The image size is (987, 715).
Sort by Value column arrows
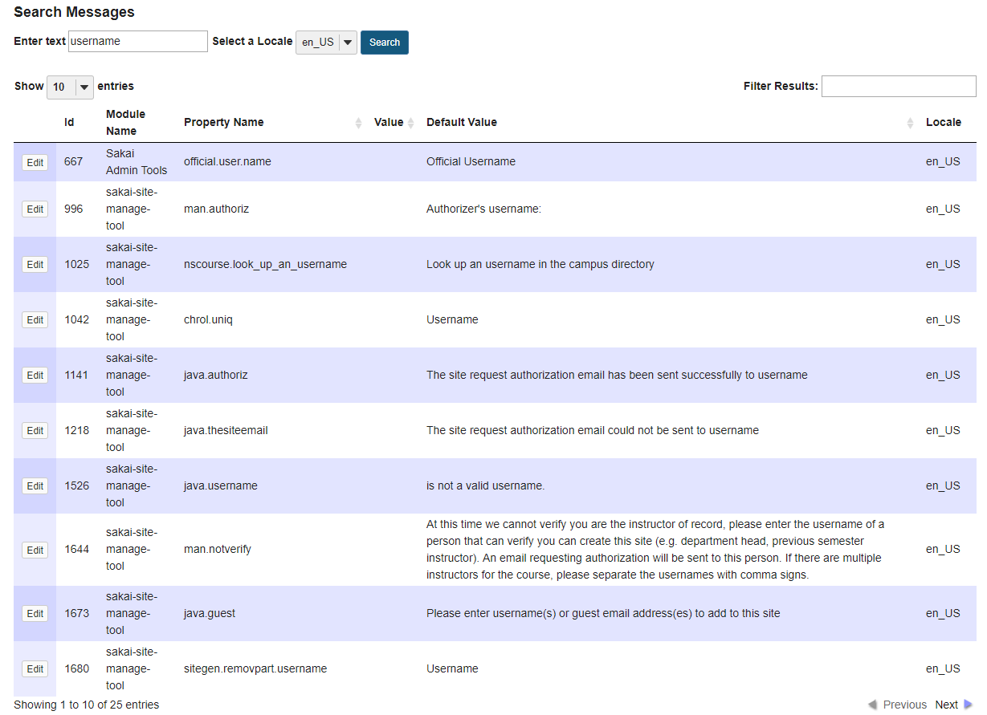[410, 123]
